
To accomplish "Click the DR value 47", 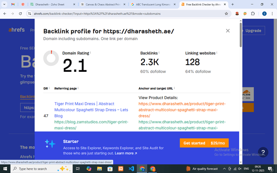I will click(x=46, y=116).
